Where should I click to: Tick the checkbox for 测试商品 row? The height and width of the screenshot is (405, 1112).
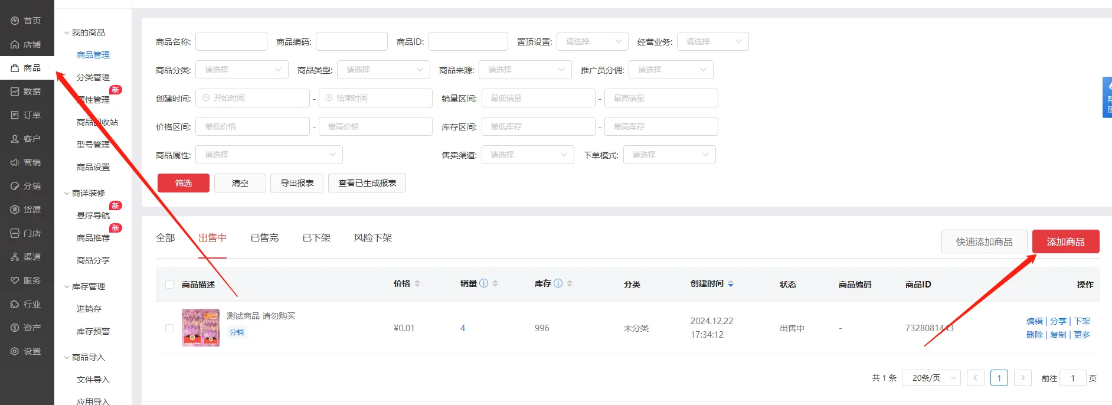tap(169, 328)
